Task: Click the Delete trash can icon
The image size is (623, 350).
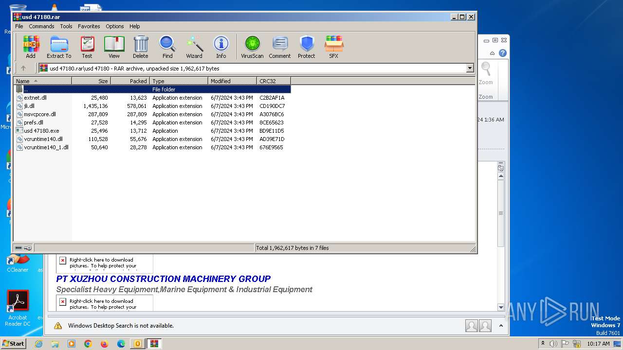Action: [141, 47]
